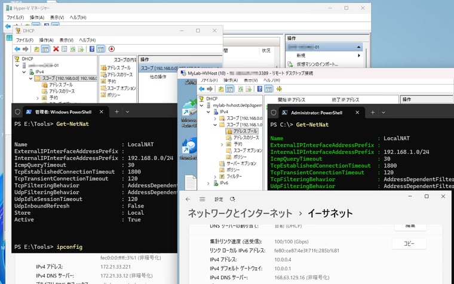Click shield icon in left PowerShell window
Viewport: 454px width, 284px height.
[x=17, y=112]
